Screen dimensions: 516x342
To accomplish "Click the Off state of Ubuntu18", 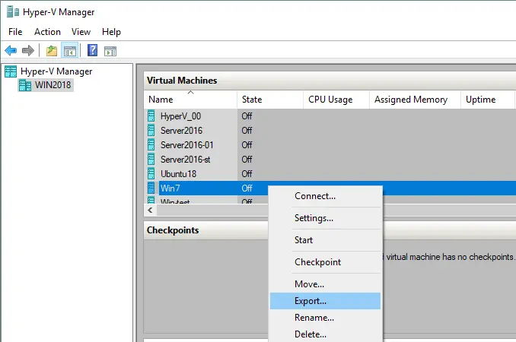I will click(x=247, y=174).
